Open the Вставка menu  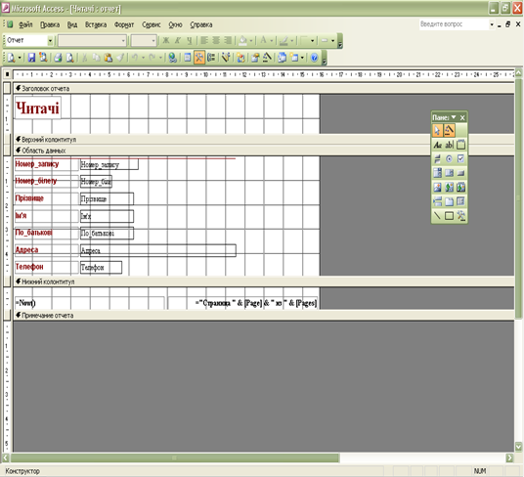[96, 24]
